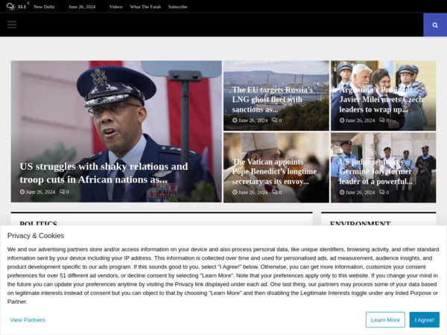This screenshot has width=447, height=335.
Task: Click the comment icon on the EU LNG story
Action: click(274, 120)
